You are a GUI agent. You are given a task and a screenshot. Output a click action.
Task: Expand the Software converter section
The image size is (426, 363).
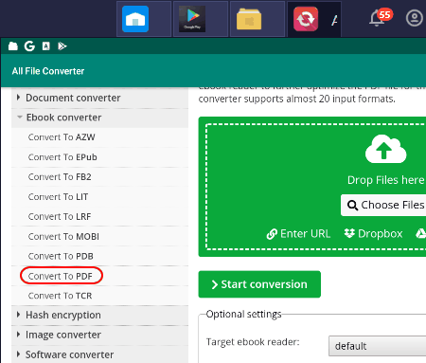coord(99,354)
